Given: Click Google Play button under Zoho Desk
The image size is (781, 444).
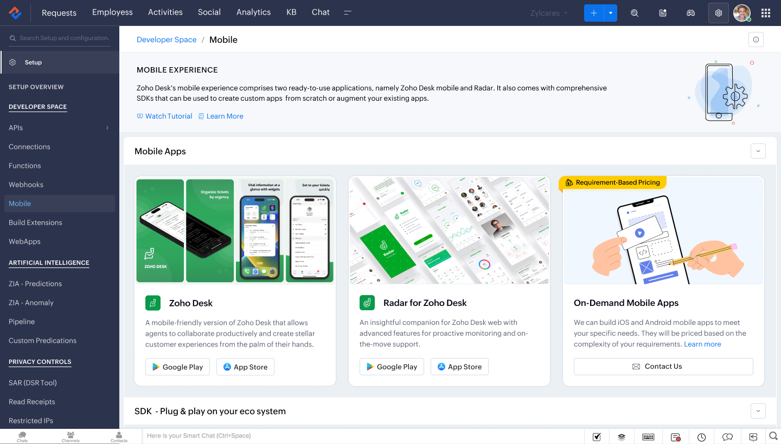Looking at the screenshot, I should (177, 367).
